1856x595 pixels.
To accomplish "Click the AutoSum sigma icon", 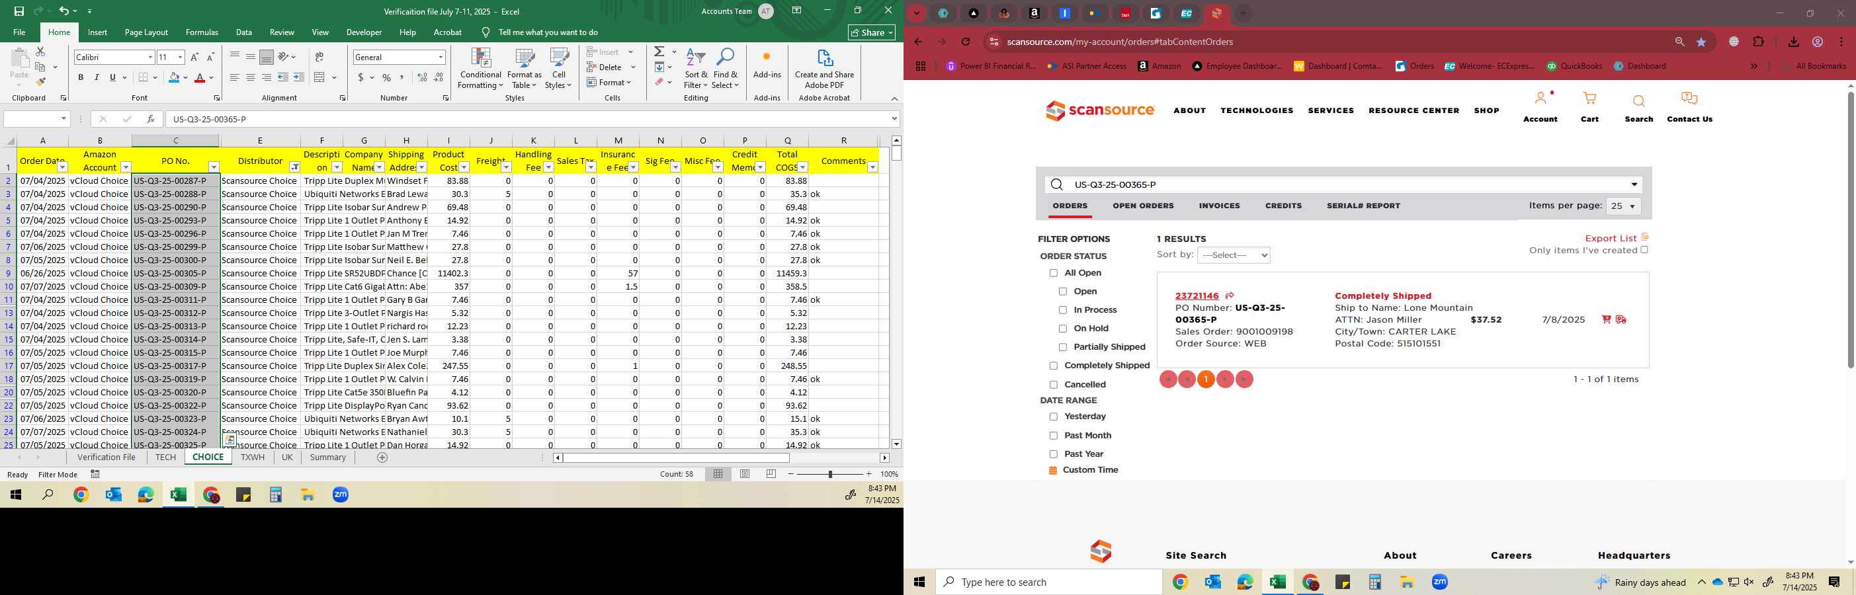I will (659, 52).
